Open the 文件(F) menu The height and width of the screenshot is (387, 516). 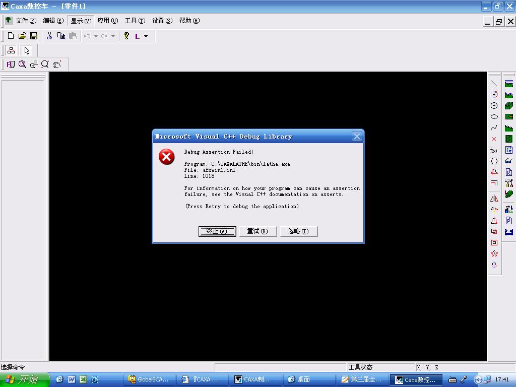(x=26, y=21)
